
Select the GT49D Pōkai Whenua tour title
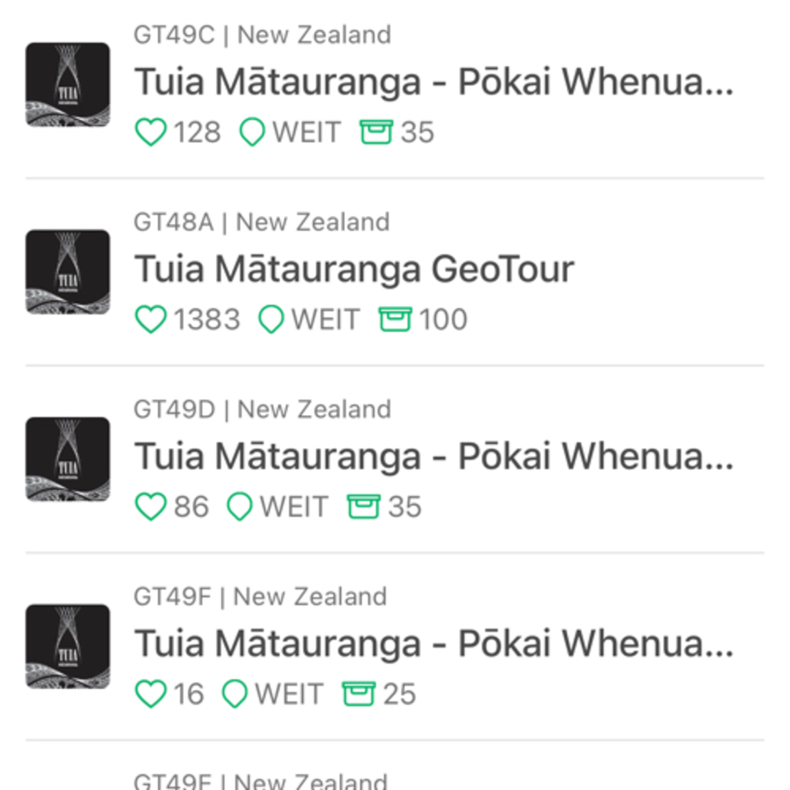pos(433,456)
